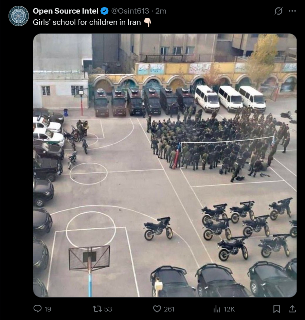
Task: Open the Open Source Intel profile avatar
Action: [19, 16]
